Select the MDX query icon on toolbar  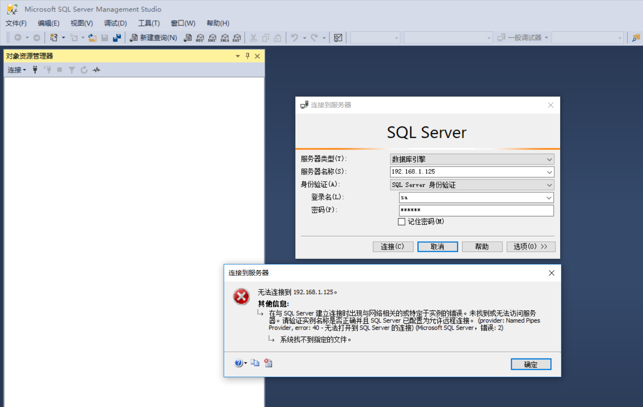tap(200, 37)
